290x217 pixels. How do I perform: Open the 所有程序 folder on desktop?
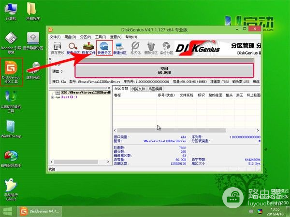(x=33, y=12)
